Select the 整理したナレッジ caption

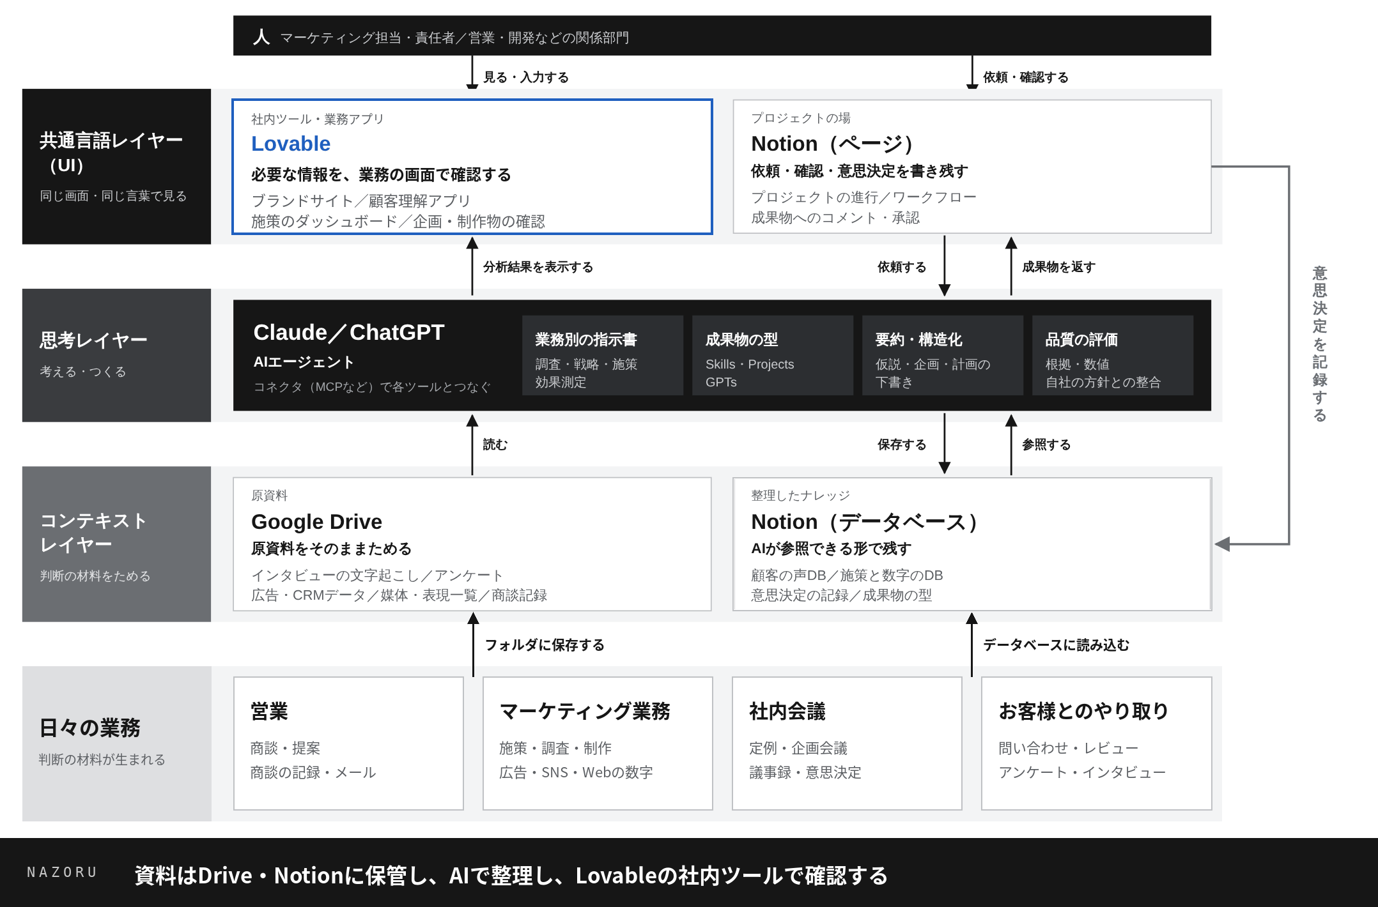801,496
